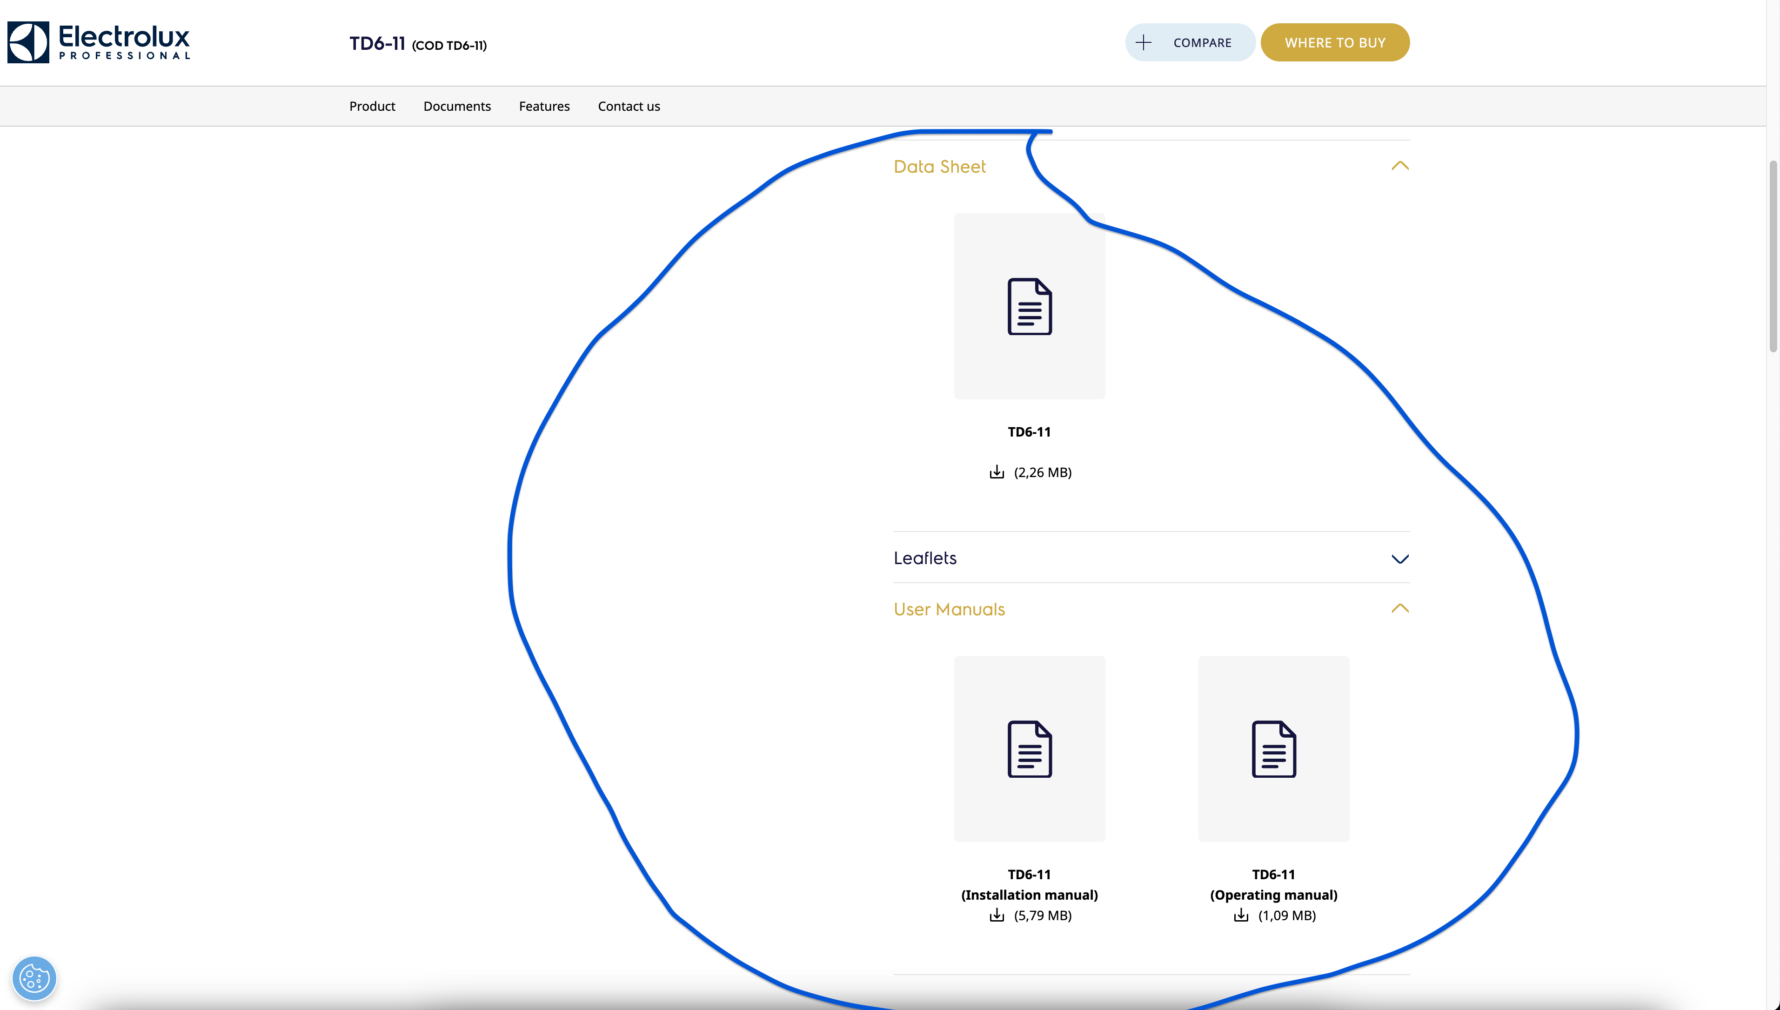
Task: Open the Features tab
Action: (x=544, y=106)
